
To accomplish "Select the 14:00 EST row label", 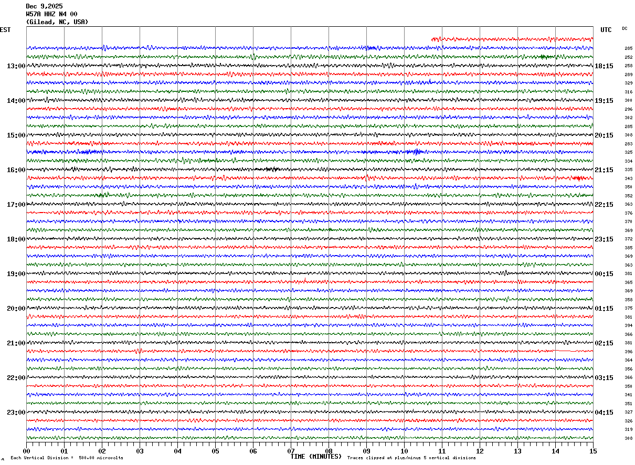I will [x=16, y=101].
